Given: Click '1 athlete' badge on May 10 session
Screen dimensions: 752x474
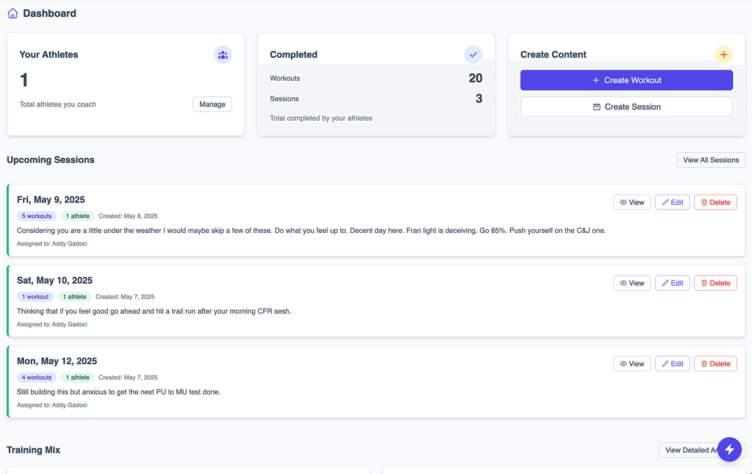Looking at the screenshot, I should pos(75,297).
